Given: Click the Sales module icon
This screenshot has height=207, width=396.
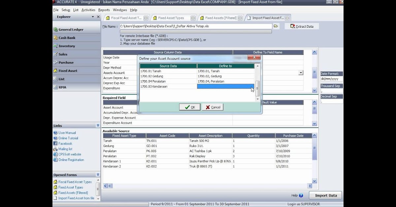Looking at the screenshot, I should 56,54.
